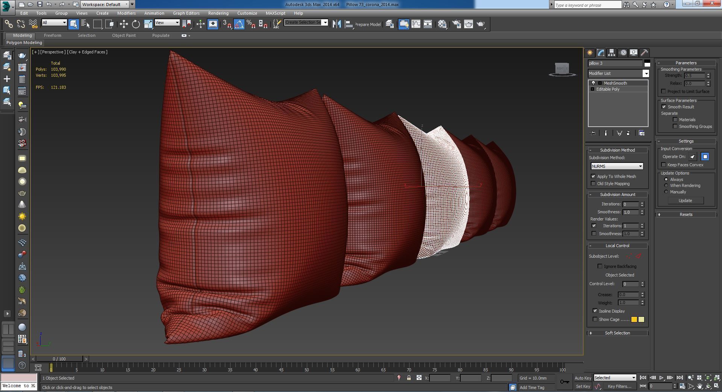Image resolution: width=722 pixels, height=392 pixels.
Task: Activate the Select and Scale tool
Action: point(148,24)
